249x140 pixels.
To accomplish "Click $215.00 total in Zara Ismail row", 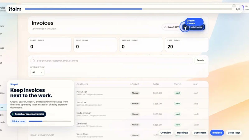I will tap(157, 125).
